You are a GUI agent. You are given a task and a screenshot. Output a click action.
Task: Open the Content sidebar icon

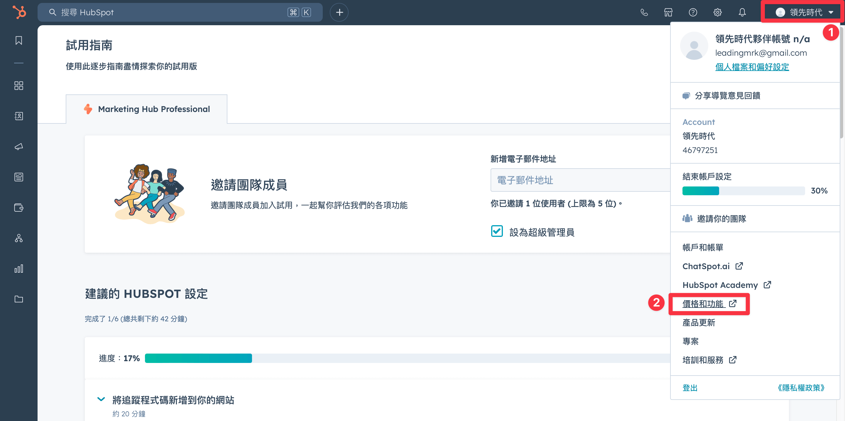(x=19, y=177)
